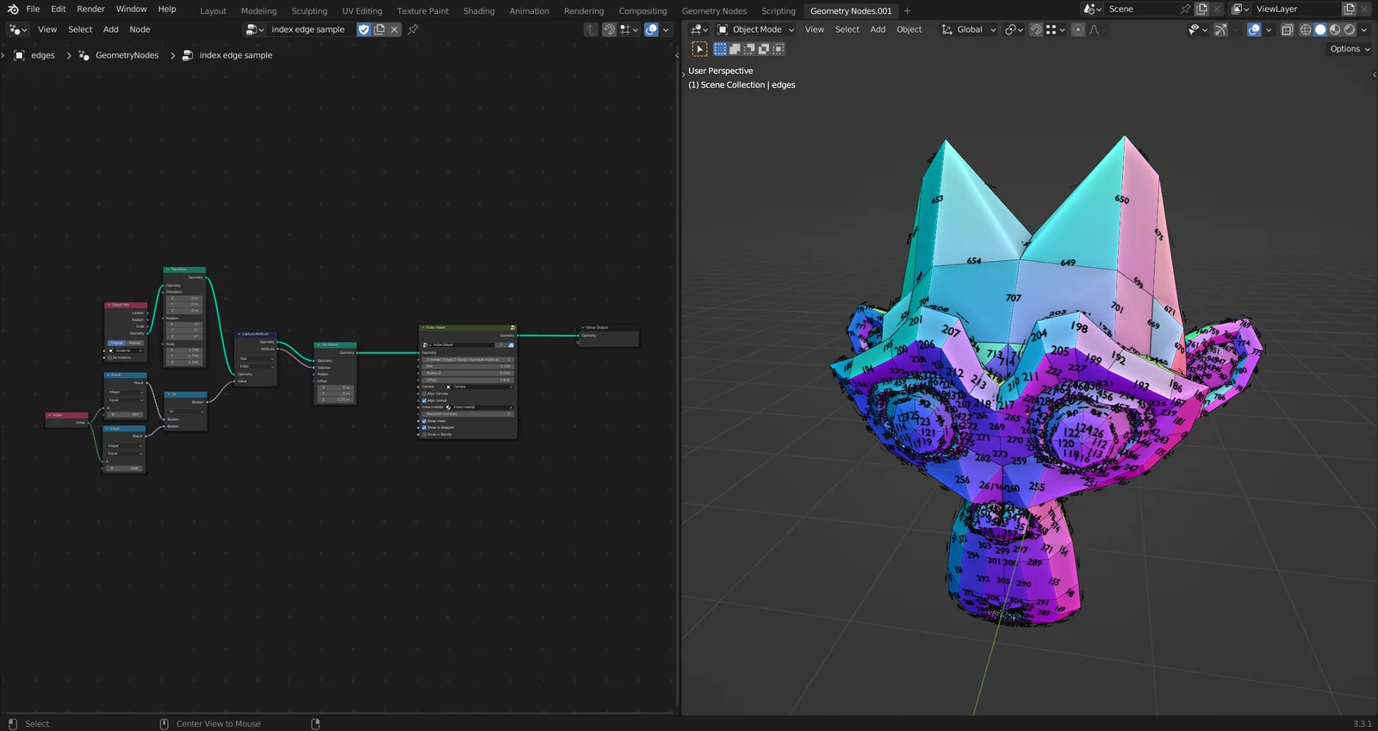Click the Size slider in Index Viewer
Image resolution: width=1378 pixels, height=731 pixels.
tap(469, 366)
